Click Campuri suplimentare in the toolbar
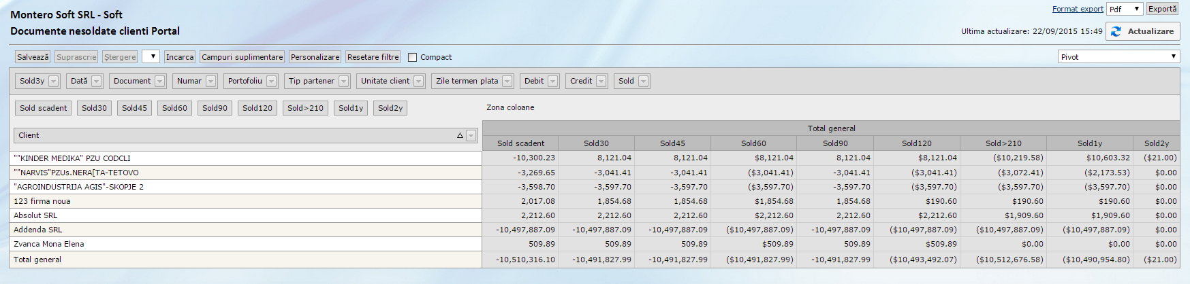Image resolution: width=1190 pixels, height=284 pixels. pos(242,57)
